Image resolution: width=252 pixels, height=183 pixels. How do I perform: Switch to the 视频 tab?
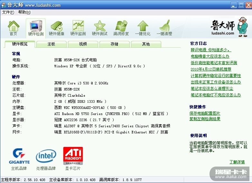[x=83, y=44]
